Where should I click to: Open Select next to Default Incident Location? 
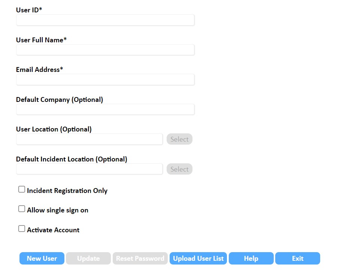179,169
